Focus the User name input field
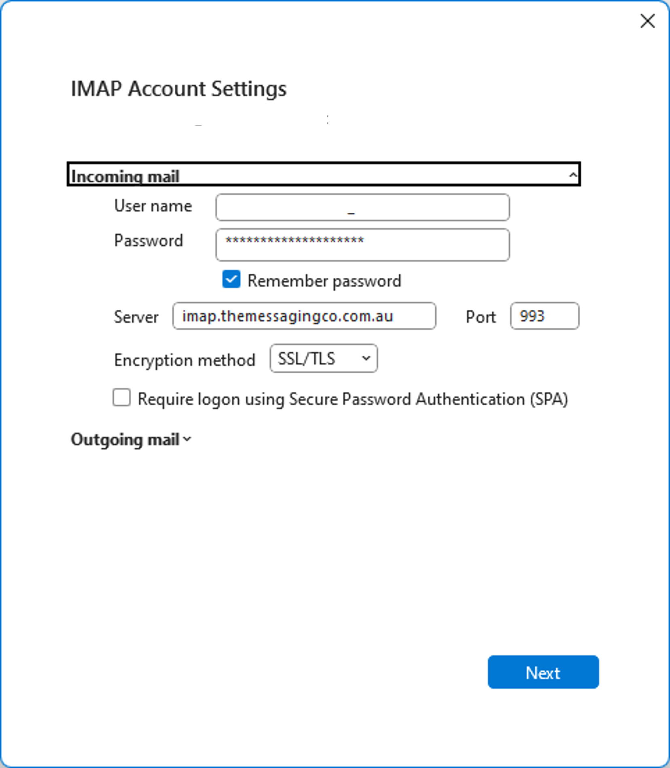 [x=363, y=207]
